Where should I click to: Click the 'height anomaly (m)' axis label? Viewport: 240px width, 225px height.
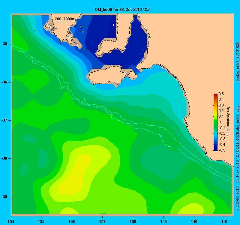[x=228, y=122]
